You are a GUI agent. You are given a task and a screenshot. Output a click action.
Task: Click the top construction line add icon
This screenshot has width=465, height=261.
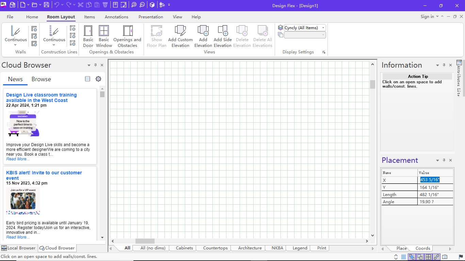pyautogui.click(x=73, y=28)
